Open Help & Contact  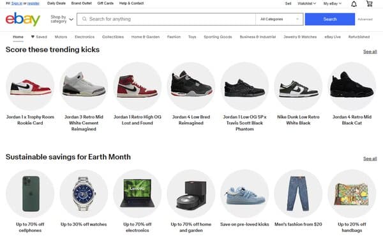pos(131,3)
